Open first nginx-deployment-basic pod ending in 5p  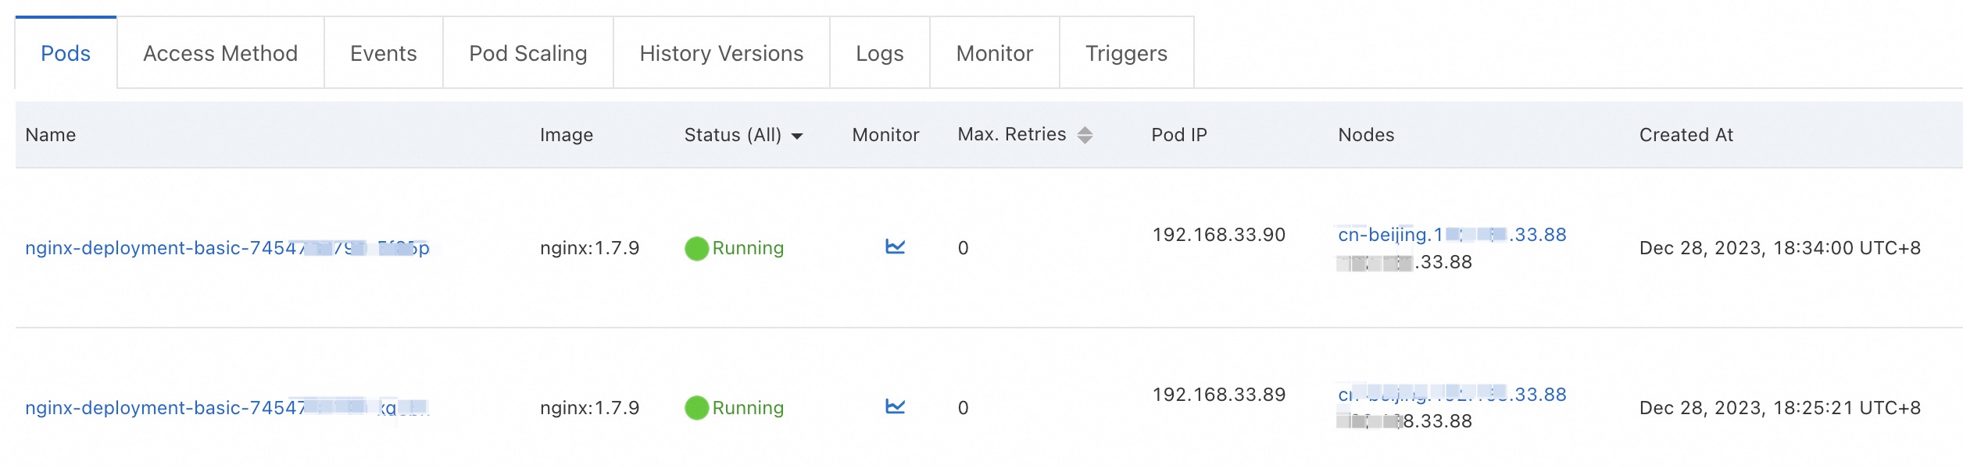[227, 248]
